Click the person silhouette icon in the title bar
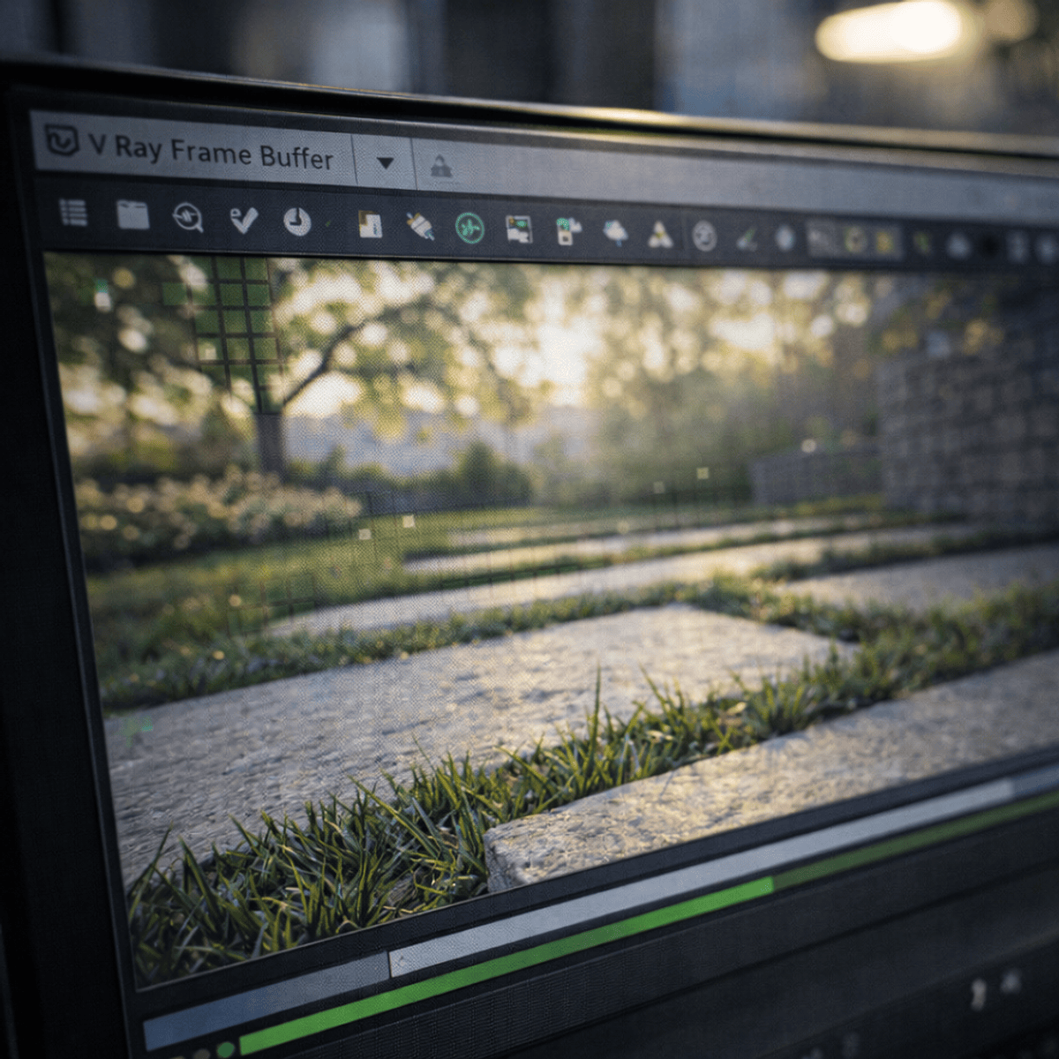 tap(441, 166)
